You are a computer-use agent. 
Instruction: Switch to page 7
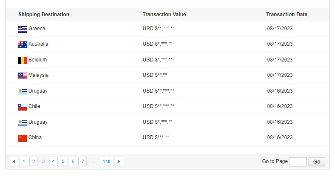point(83,161)
